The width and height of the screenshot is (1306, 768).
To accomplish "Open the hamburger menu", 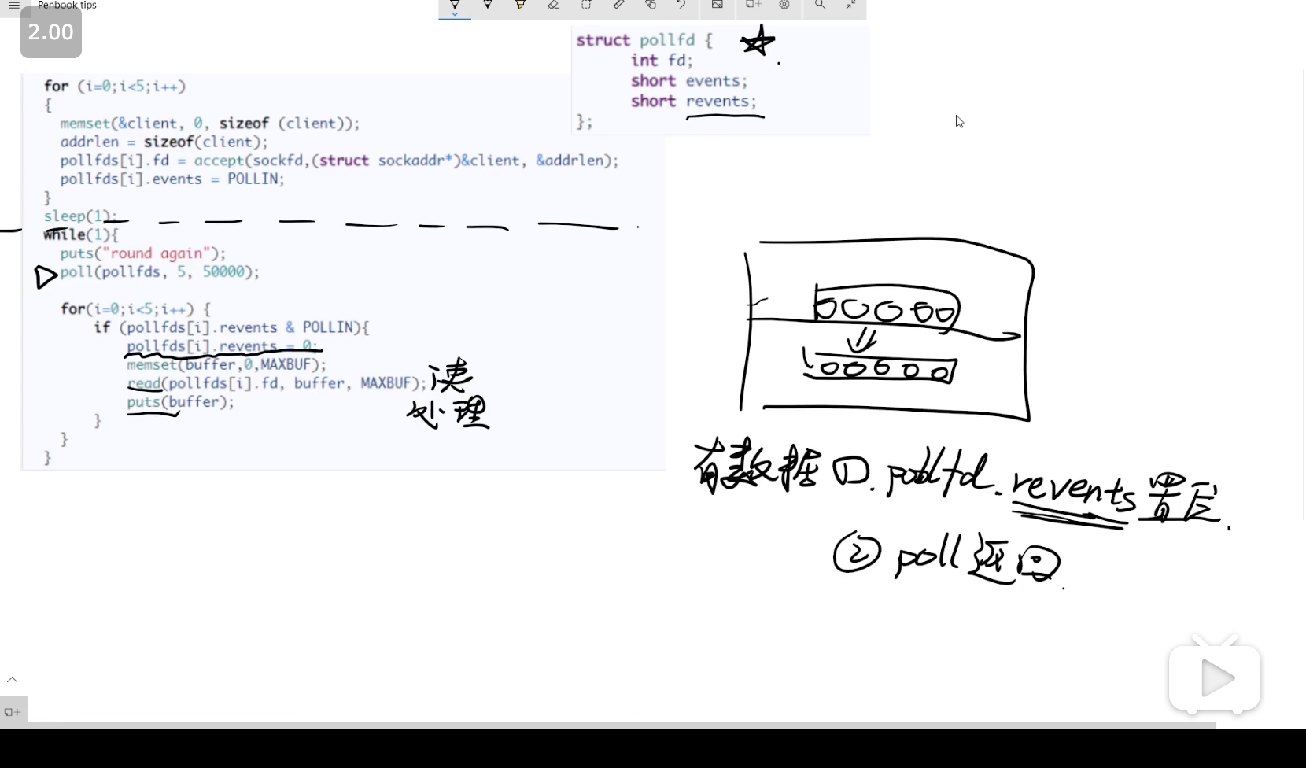I will click(x=14, y=5).
